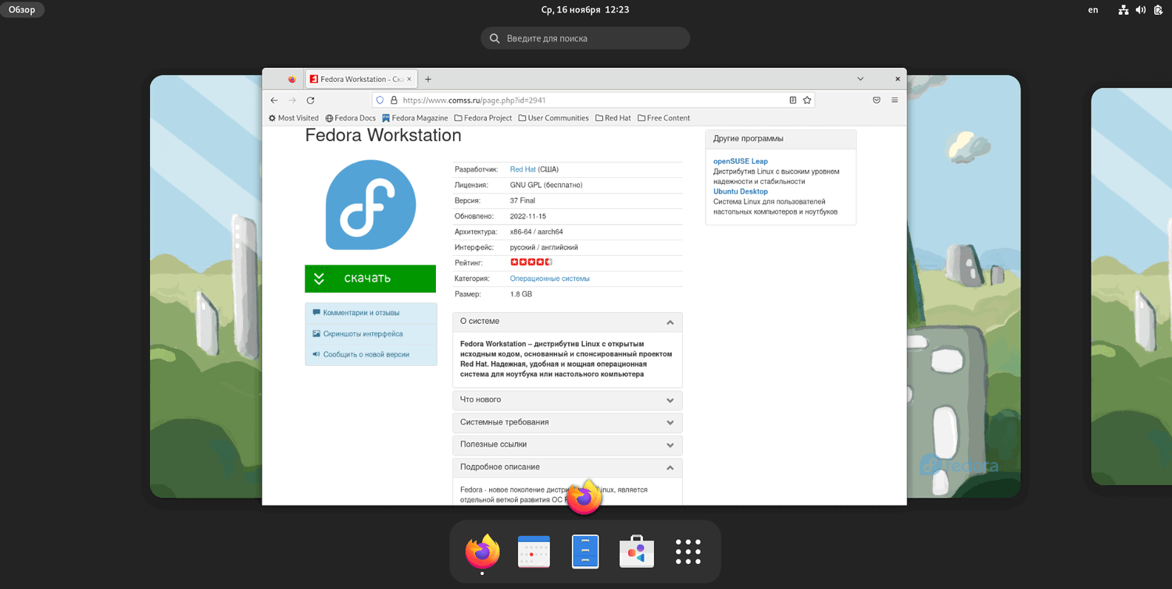
Task: Click the version value 37 Final
Action: (523, 200)
